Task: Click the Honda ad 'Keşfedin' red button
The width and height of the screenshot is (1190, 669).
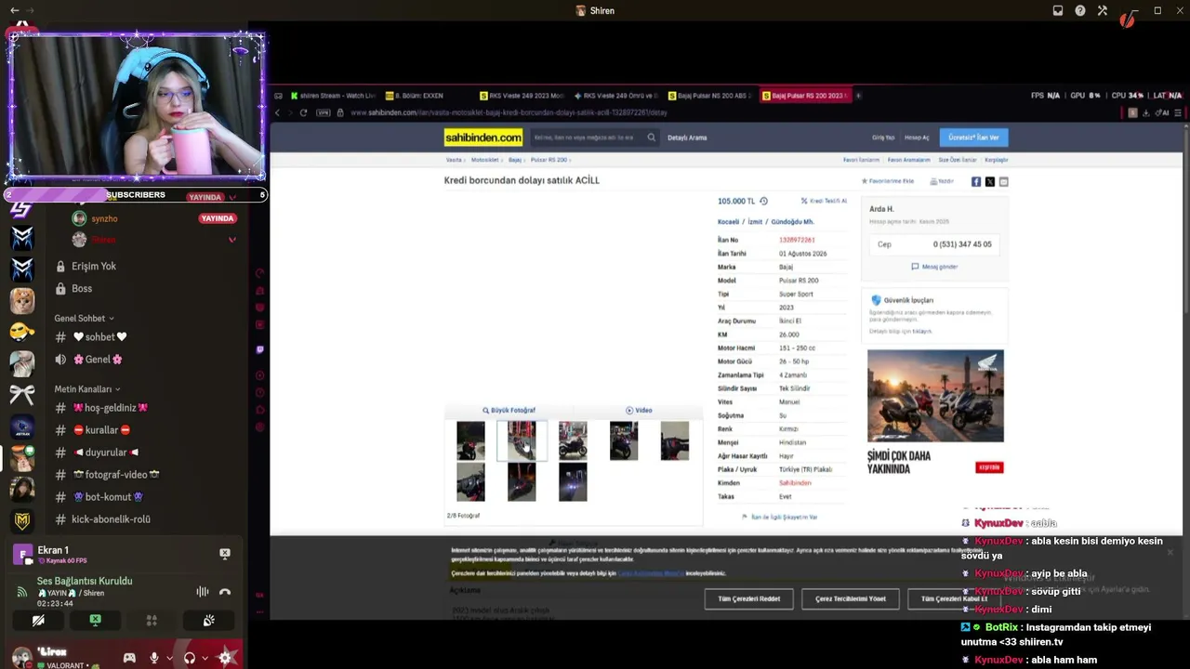Action: (989, 467)
